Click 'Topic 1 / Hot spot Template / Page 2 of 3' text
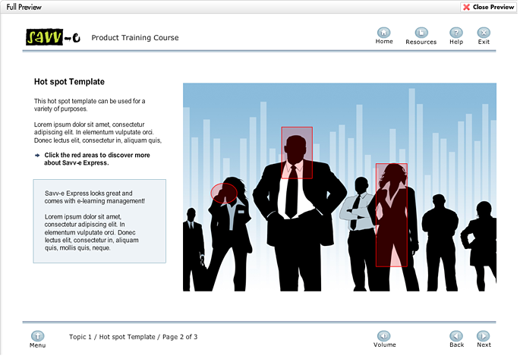Image resolution: width=520 pixels, height=362 pixels. pyautogui.click(x=134, y=337)
